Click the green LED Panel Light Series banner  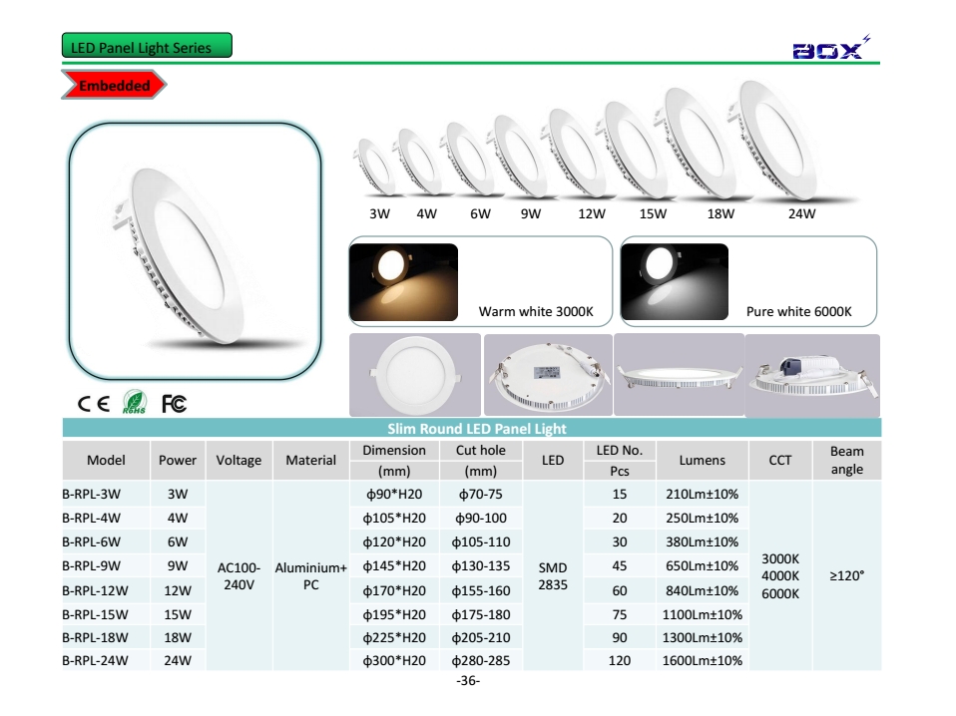coord(147,46)
